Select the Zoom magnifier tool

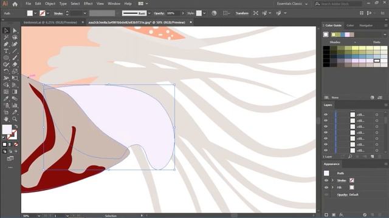[15, 119]
